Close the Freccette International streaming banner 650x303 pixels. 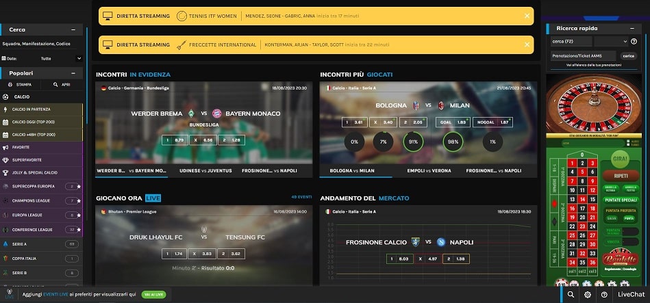(527, 44)
